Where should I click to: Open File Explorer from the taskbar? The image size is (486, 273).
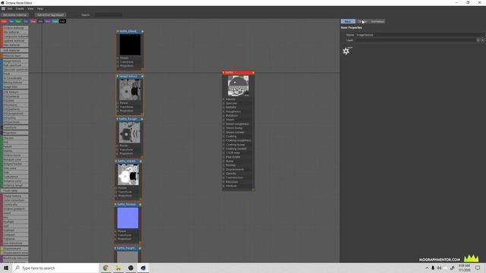coord(118,268)
